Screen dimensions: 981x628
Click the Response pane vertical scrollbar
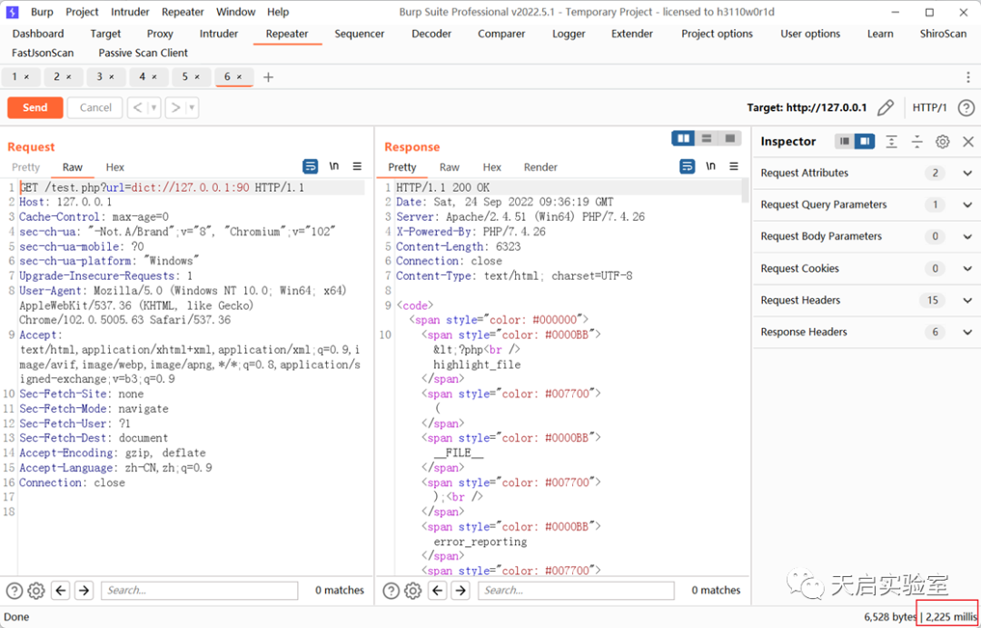pyautogui.click(x=745, y=191)
